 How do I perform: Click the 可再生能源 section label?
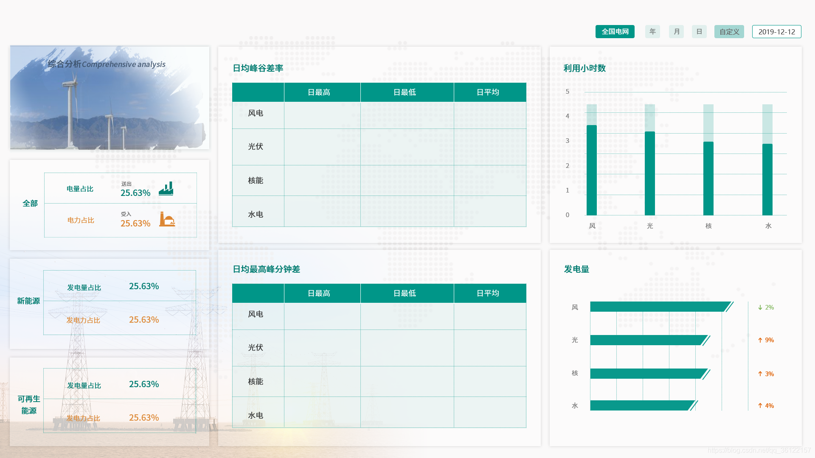[x=29, y=405]
